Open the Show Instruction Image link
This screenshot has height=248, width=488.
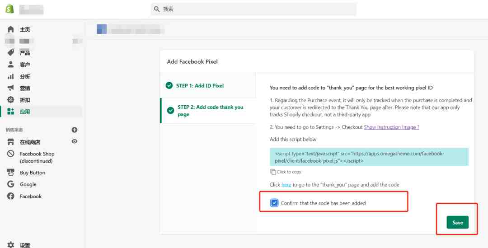click(x=391, y=127)
